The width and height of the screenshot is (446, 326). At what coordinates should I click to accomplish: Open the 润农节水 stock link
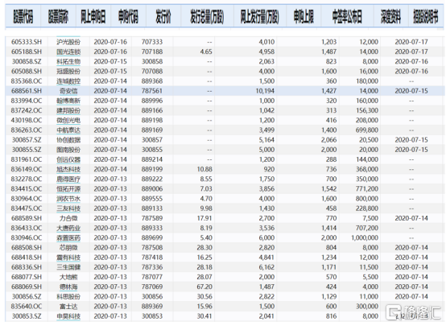click(x=68, y=199)
